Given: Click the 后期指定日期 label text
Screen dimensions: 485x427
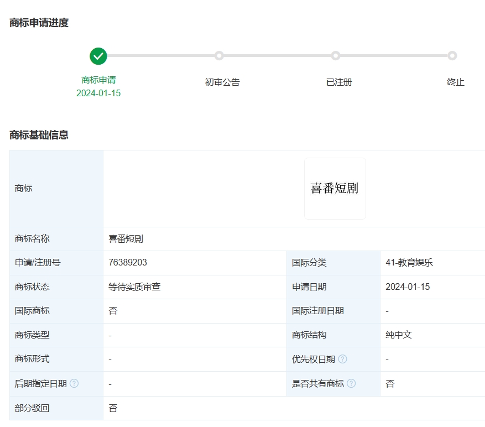Looking at the screenshot, I should click(x=40, y=383).
